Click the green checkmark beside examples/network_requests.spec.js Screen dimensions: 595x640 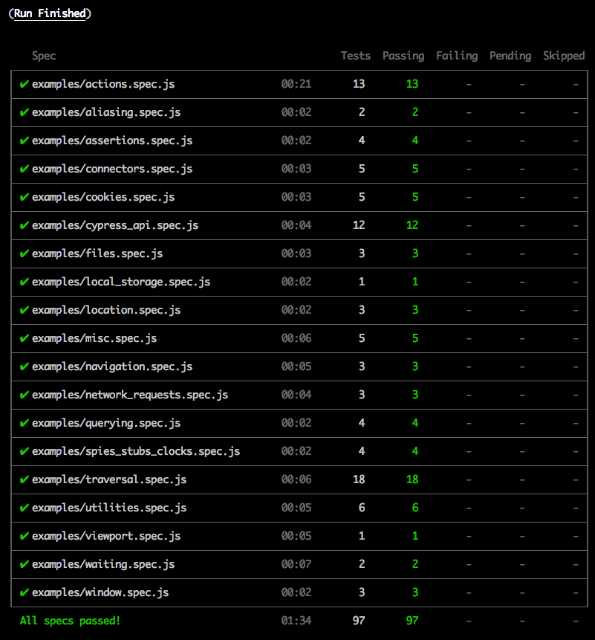point(24,395)
